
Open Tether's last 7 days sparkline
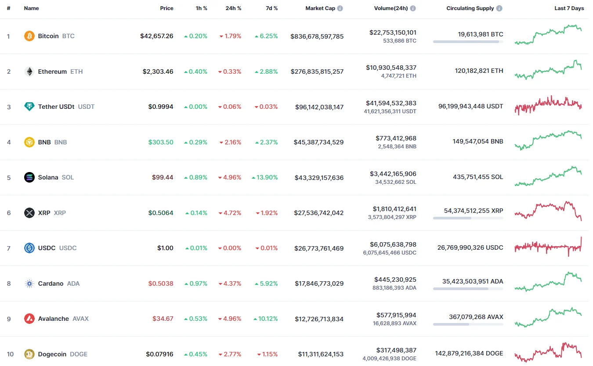pos(548,105)
